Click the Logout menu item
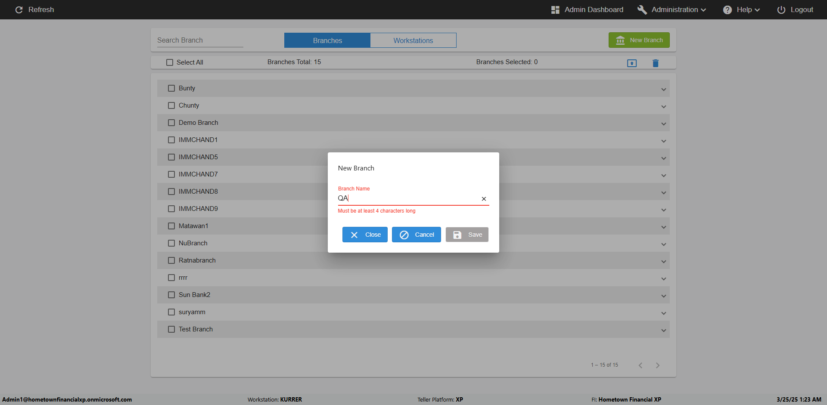Screen dimensions: 827x405 pos(795,9)
